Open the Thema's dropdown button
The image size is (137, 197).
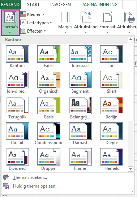pyautogui.click(x=10, y=22)
